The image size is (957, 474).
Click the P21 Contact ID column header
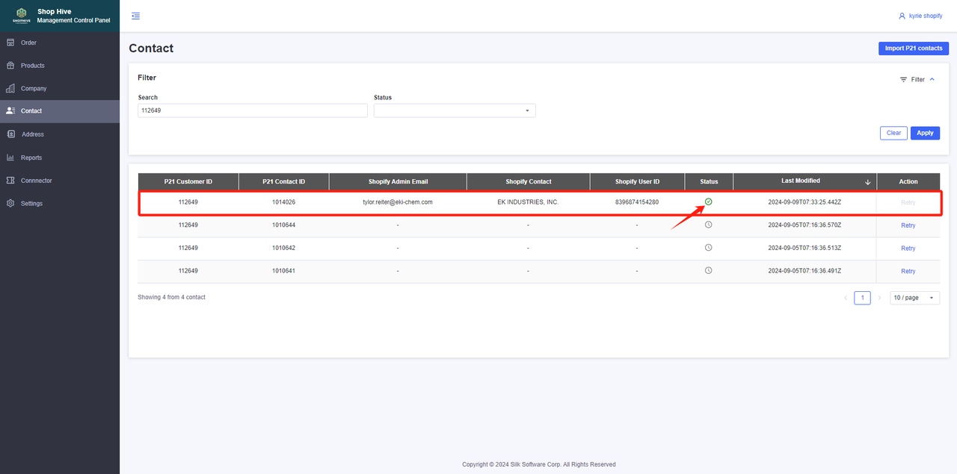click(x=283, y=181)
